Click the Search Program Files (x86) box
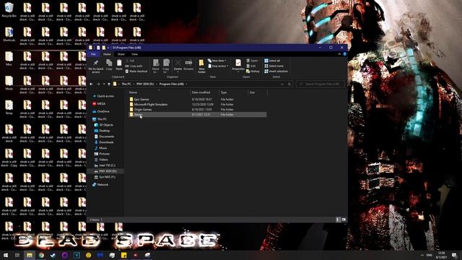 tap(321, 84)
